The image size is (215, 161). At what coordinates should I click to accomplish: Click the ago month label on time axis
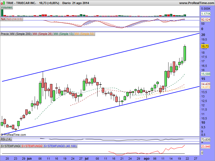[146, 159]
